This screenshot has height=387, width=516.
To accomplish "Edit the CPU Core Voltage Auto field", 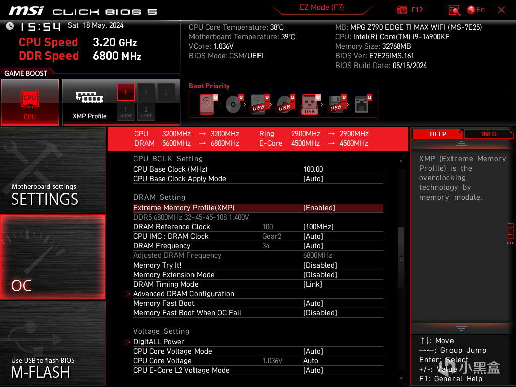I will pos(310,361).
